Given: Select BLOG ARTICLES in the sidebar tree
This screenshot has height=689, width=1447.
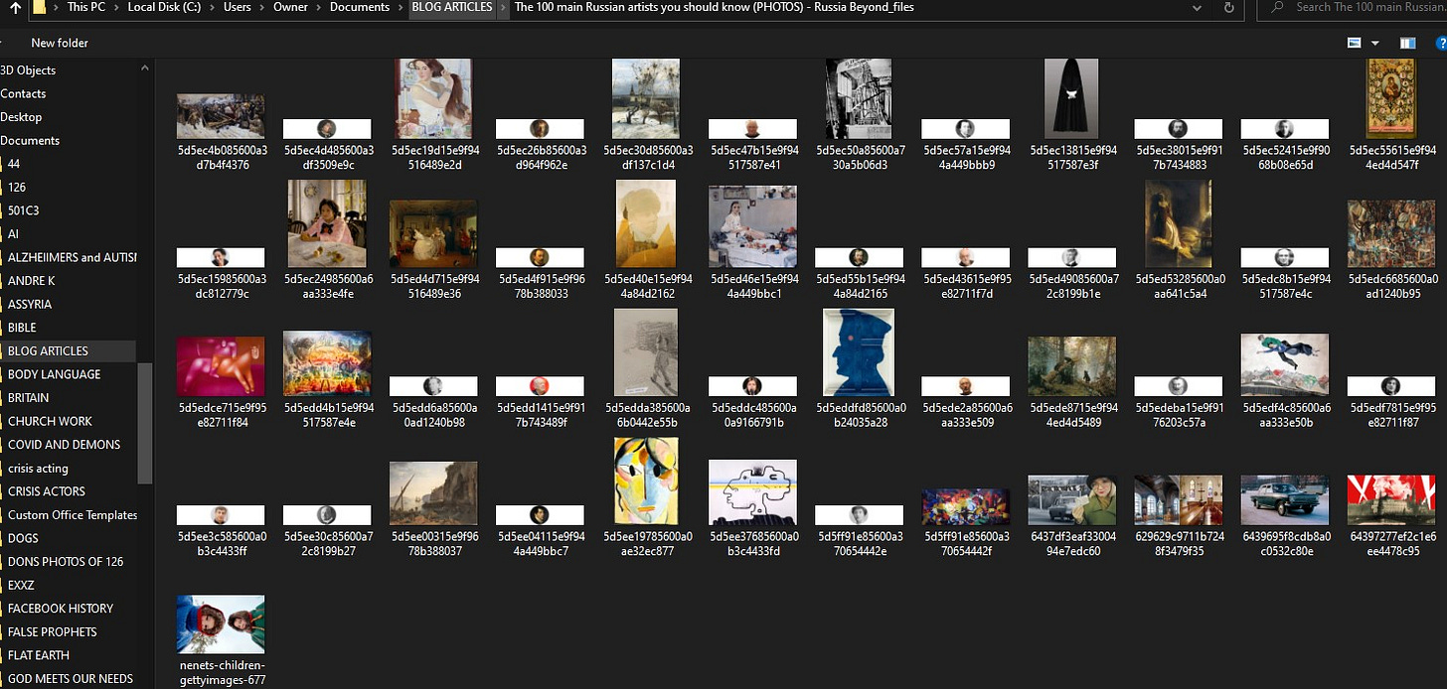Looking at the screenshot, I should tap(48, 350).
